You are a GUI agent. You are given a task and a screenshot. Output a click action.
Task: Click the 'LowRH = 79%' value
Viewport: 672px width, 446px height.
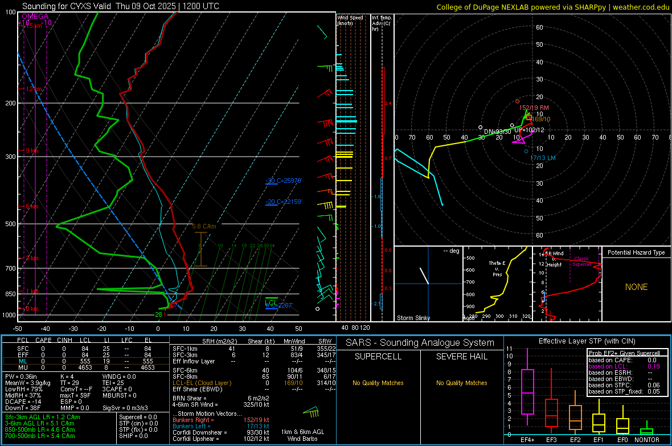[23, 390]
